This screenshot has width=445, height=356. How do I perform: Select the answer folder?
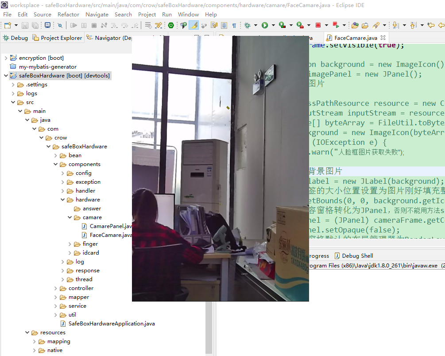tap(87, 209)
